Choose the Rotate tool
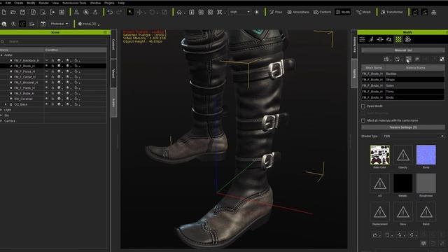448x252 pixels. [x=152, y=12]
